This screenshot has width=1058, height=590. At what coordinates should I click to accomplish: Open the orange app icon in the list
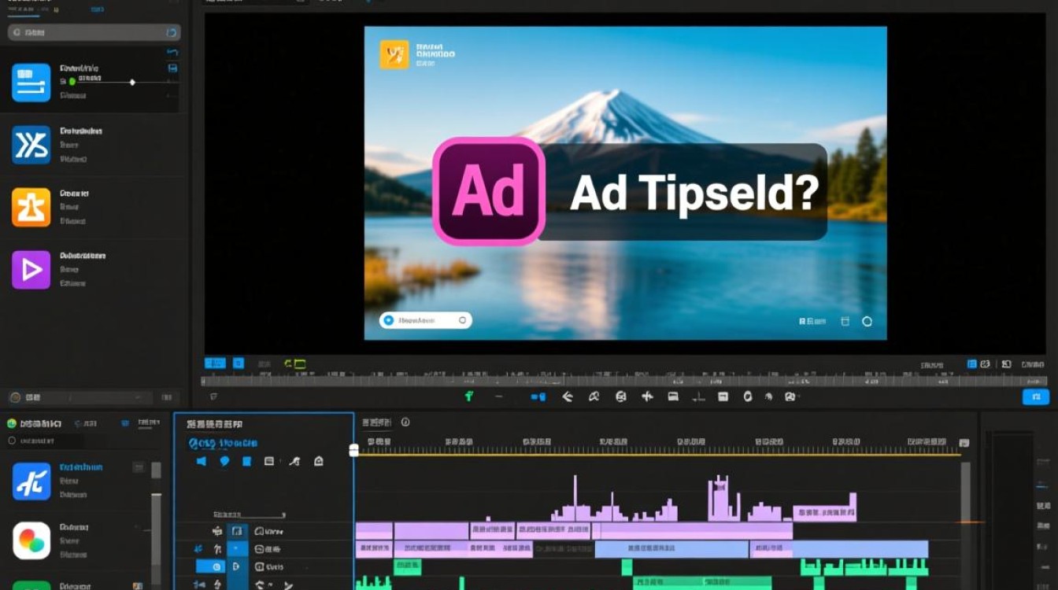pyautogui.click(x=31, y=208)
